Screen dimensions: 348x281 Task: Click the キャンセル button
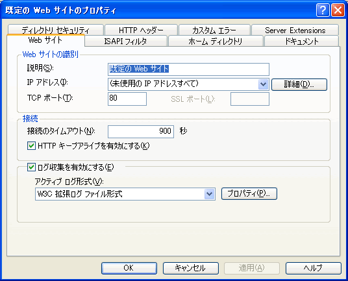191,268
